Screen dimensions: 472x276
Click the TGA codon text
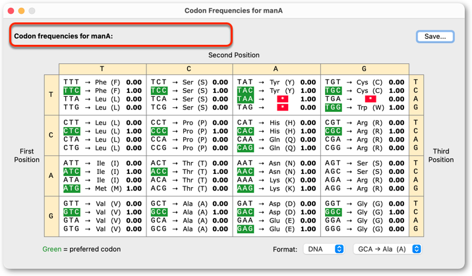333,99
